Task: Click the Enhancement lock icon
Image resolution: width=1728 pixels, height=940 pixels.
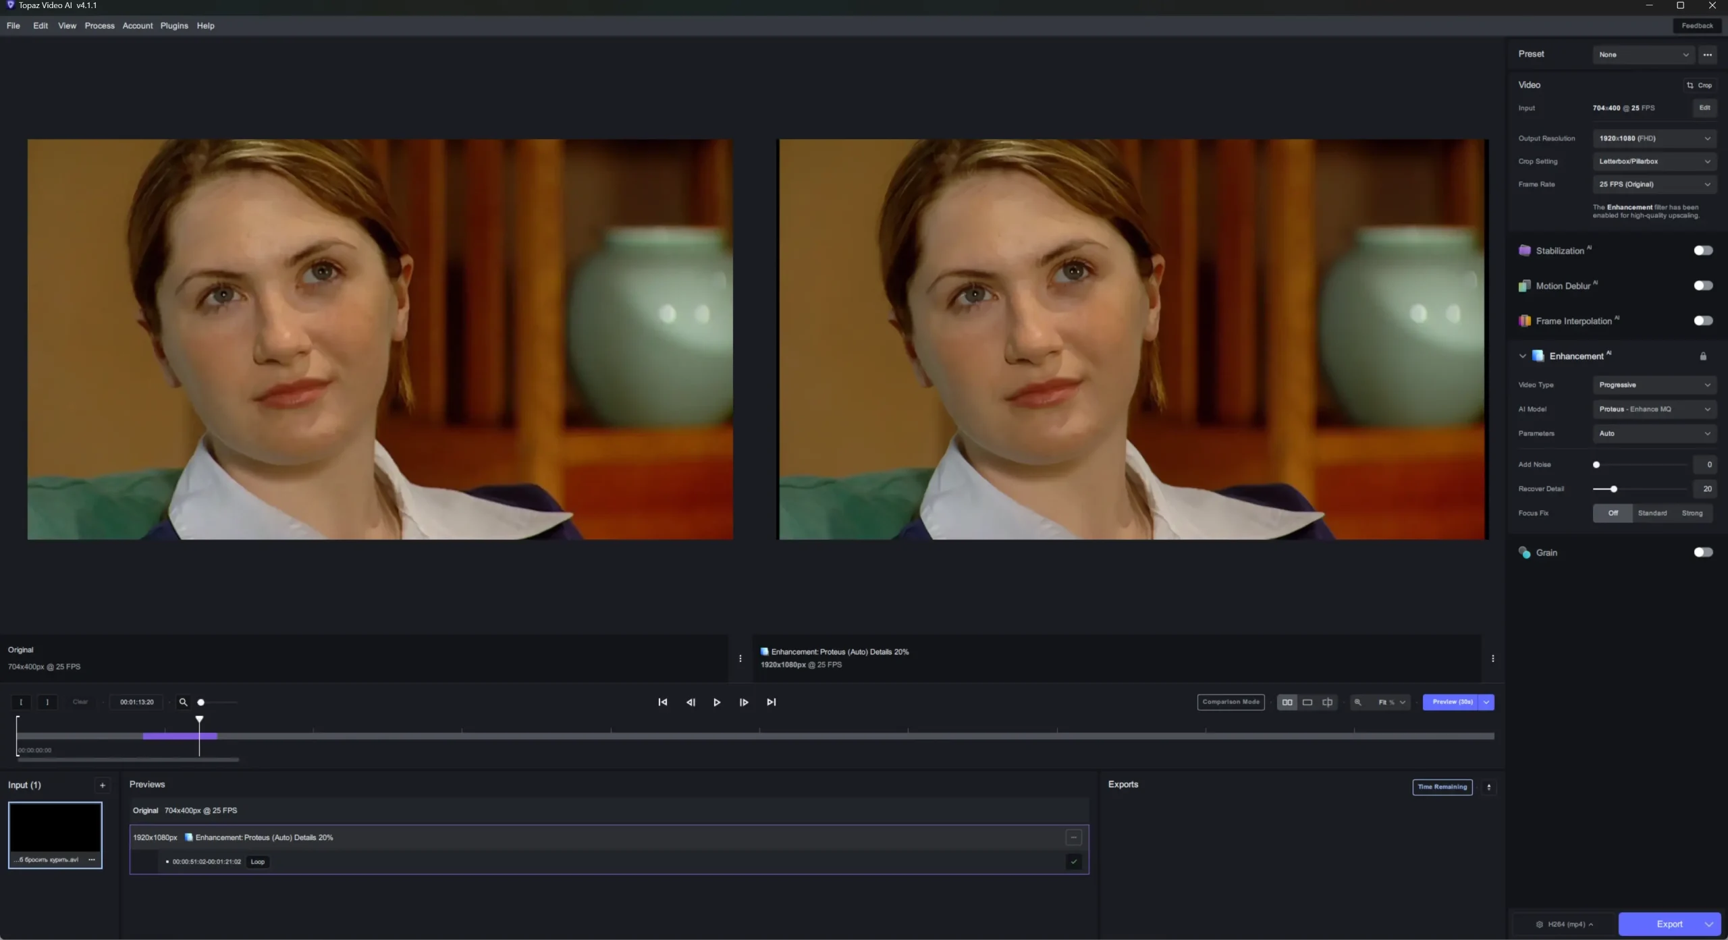Action: [x=1702, y=356]
